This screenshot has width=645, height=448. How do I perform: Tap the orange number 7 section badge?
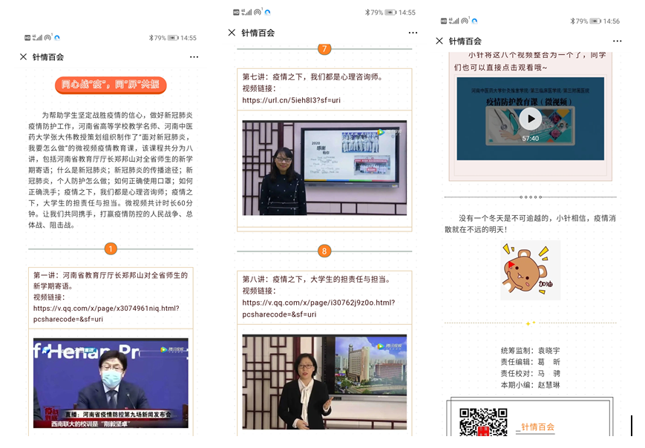pos(324,49)
